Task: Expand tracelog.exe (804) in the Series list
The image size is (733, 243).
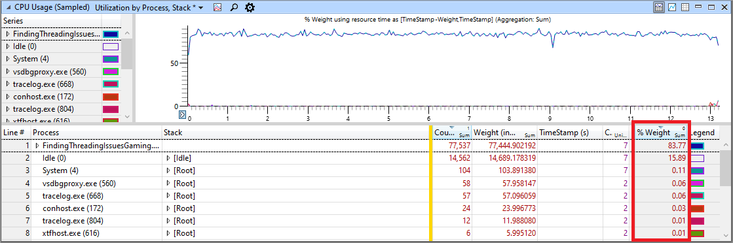Action: click(x=7, y=110)
